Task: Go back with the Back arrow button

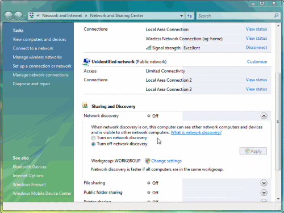Action: 9,16
